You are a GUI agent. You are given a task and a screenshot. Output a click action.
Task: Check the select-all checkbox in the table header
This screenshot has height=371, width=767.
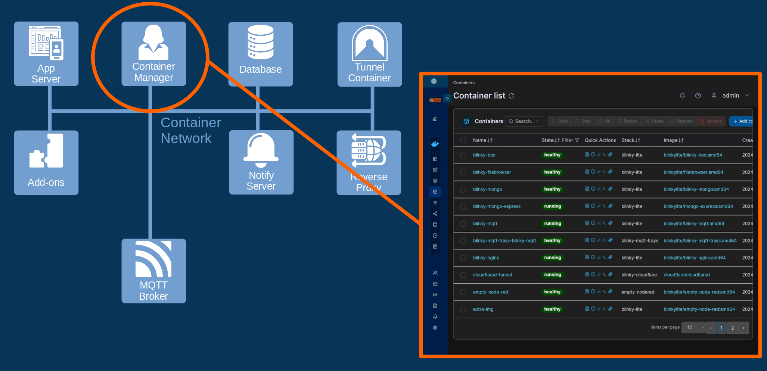coord(463,141)
